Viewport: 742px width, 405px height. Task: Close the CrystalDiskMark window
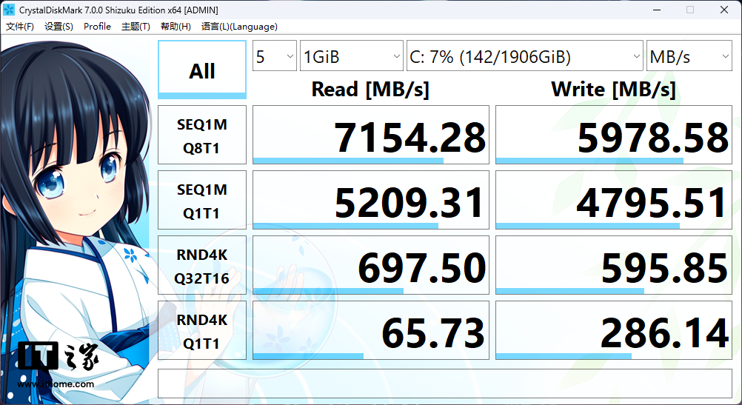click(x=723, y=10)
